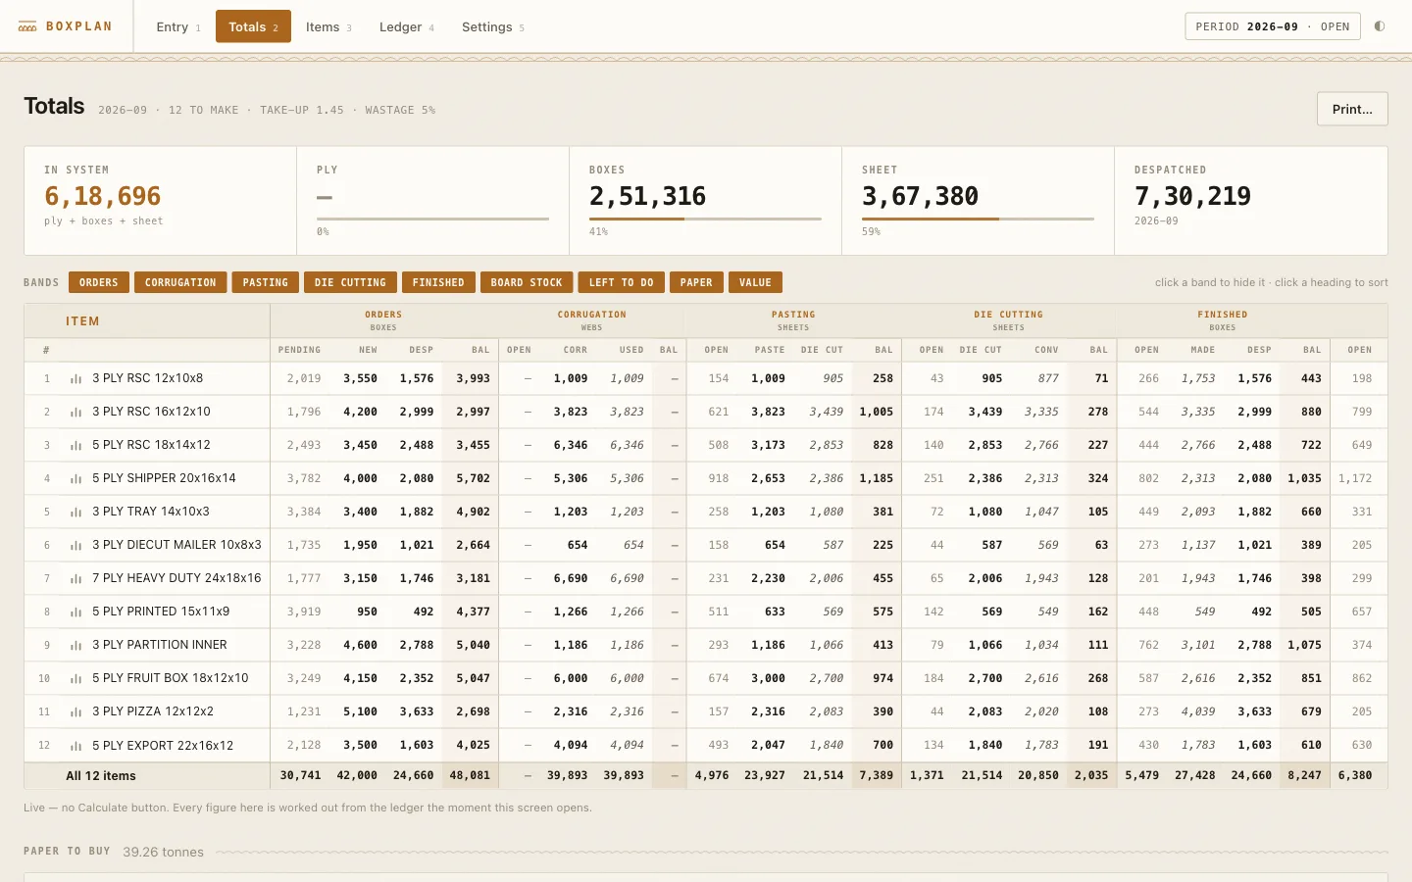Image resolution: width=1412 pixels, height=882 pixels.
Task: Open chart icon for 3 PLY DIECUT MAILER
Action: 76,545
